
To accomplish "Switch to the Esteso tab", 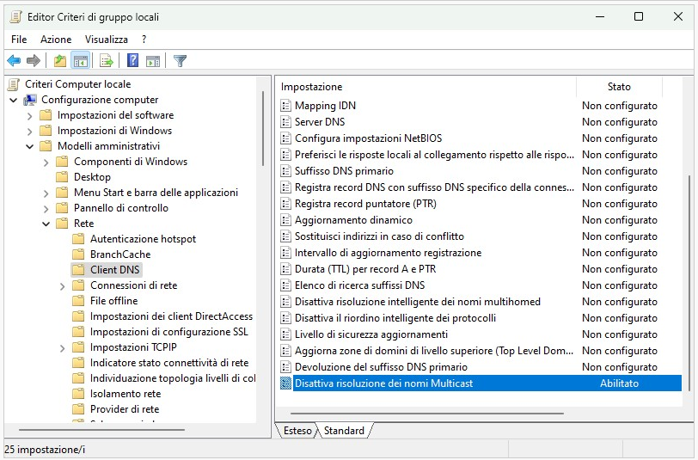I will [297, 431].
